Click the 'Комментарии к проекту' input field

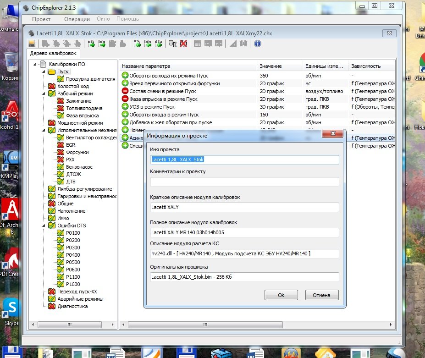point(244,182)
